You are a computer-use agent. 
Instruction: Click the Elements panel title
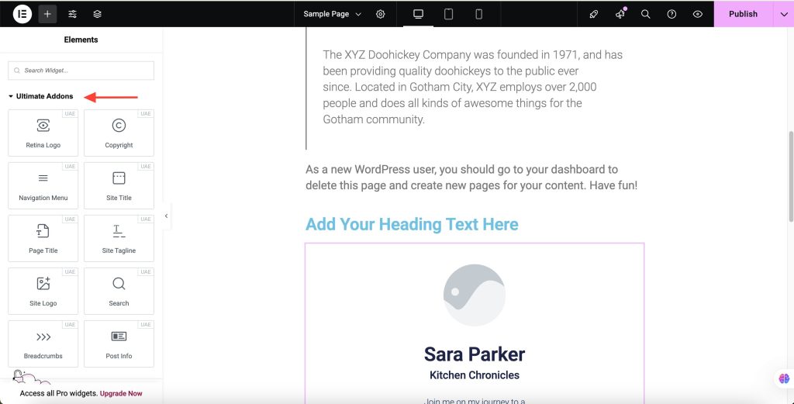(81, 40)
